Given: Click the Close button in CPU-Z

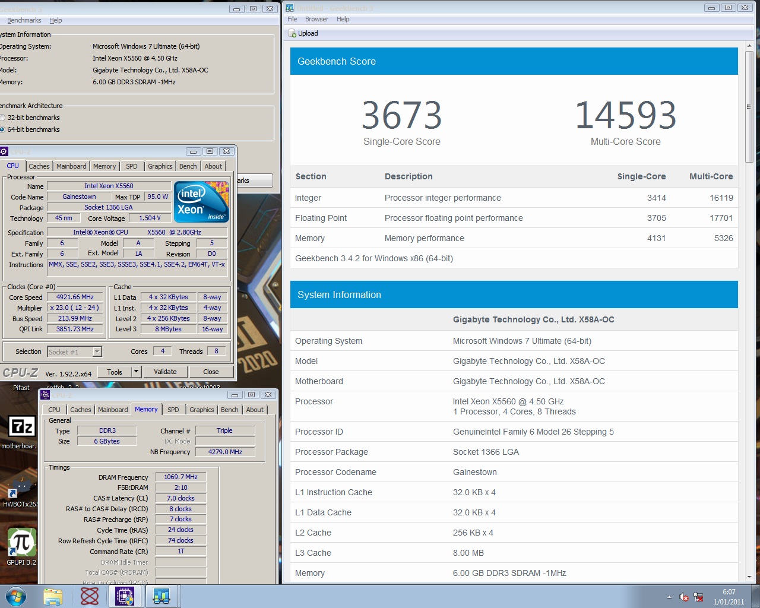Looking at the screenshot, I should pos(211,372).
